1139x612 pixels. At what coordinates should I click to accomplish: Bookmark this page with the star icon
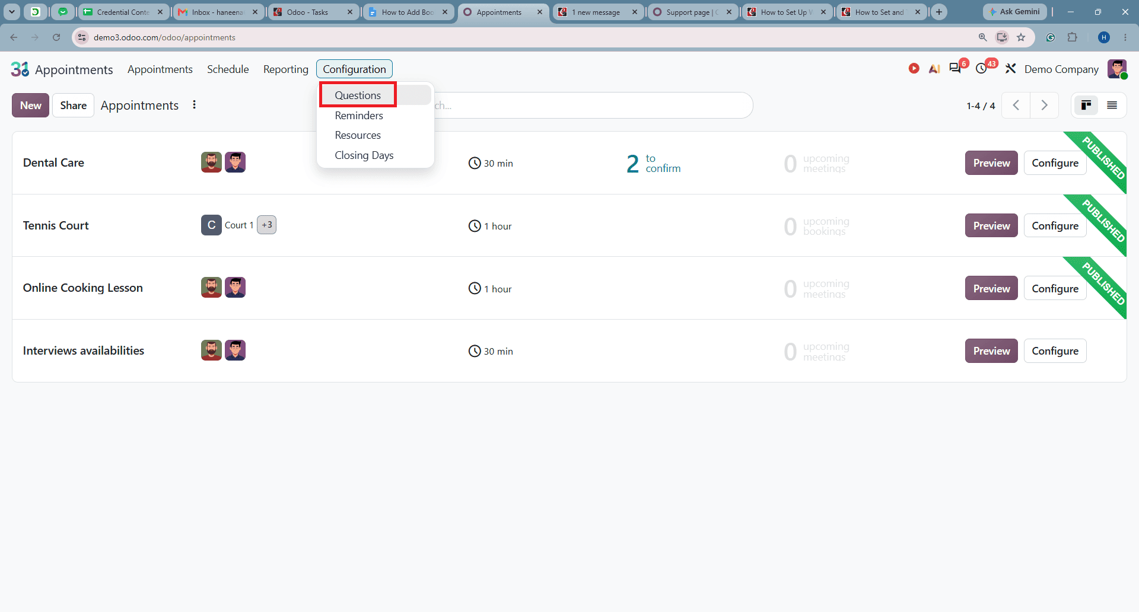(x=1021, y=37)
